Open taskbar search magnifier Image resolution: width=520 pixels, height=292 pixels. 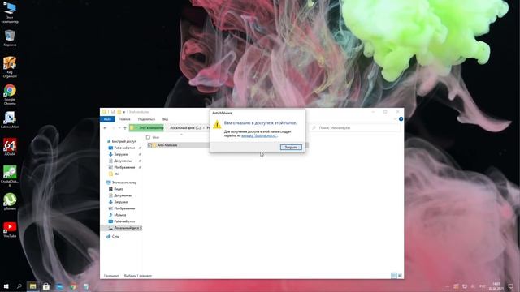19,286
